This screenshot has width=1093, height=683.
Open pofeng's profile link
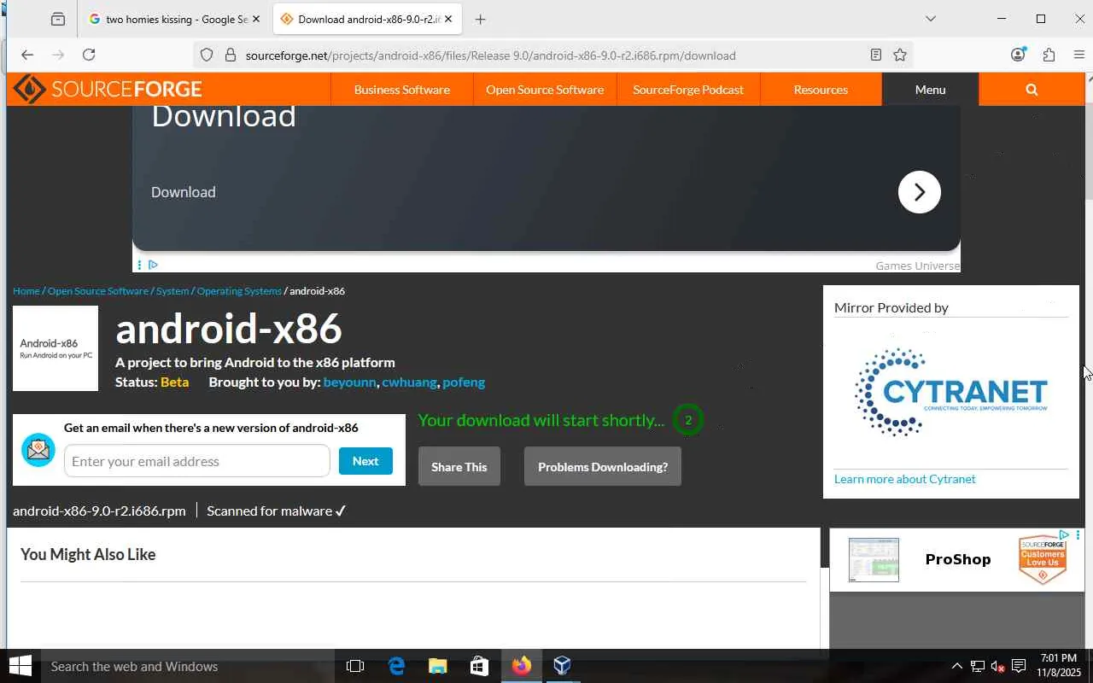point(464,382)
